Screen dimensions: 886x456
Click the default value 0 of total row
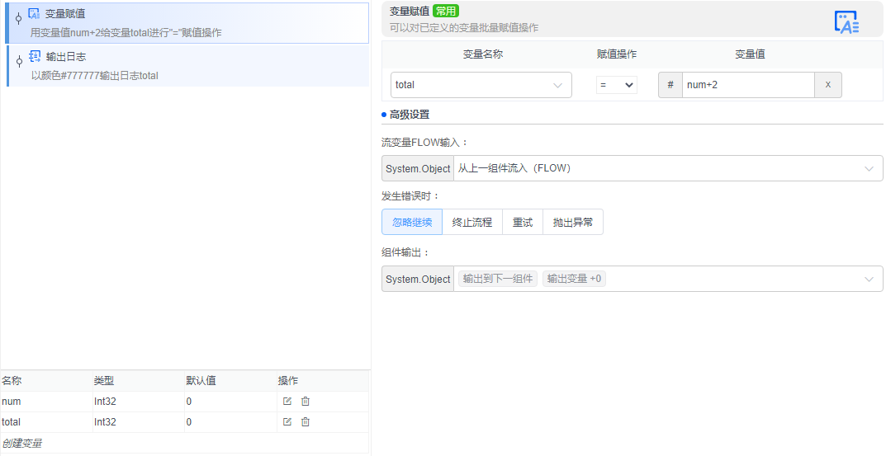pos(230,421)
